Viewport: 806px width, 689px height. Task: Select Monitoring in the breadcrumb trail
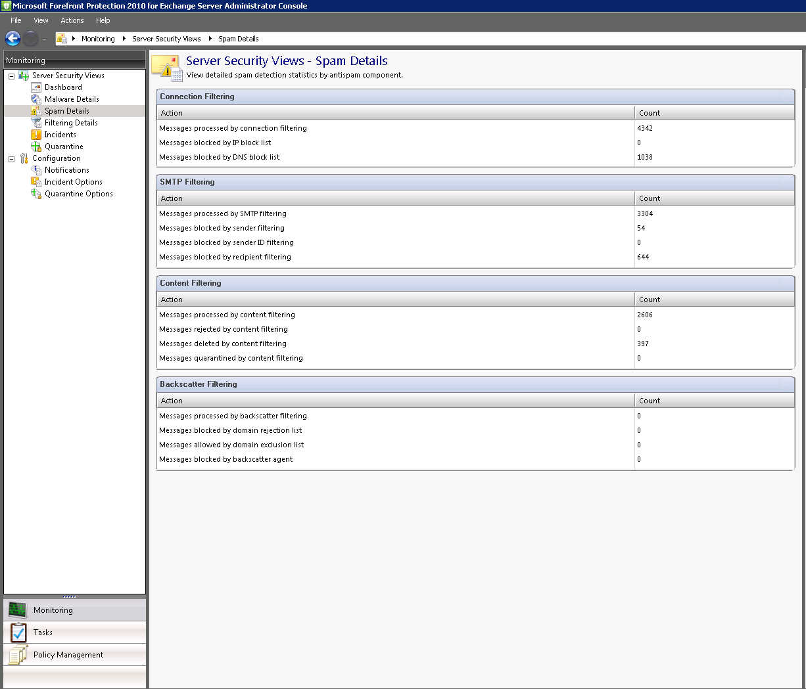[x=98, y=38]
